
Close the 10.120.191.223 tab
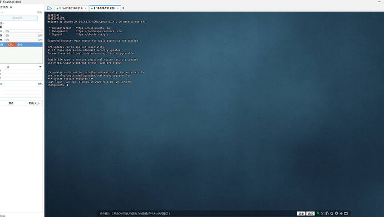pyautogui.click(x=117, y=8)
